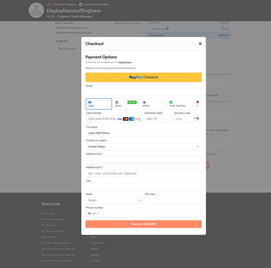
Task: Choose Cash App Pay payment method
Action: pyautogui.click(x=180, y=104)
